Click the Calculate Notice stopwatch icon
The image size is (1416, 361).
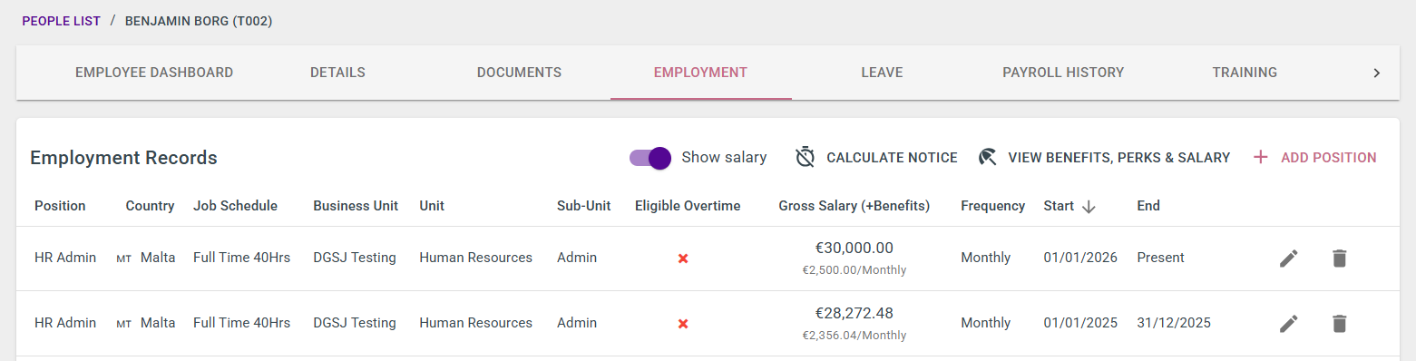[806, 157]
